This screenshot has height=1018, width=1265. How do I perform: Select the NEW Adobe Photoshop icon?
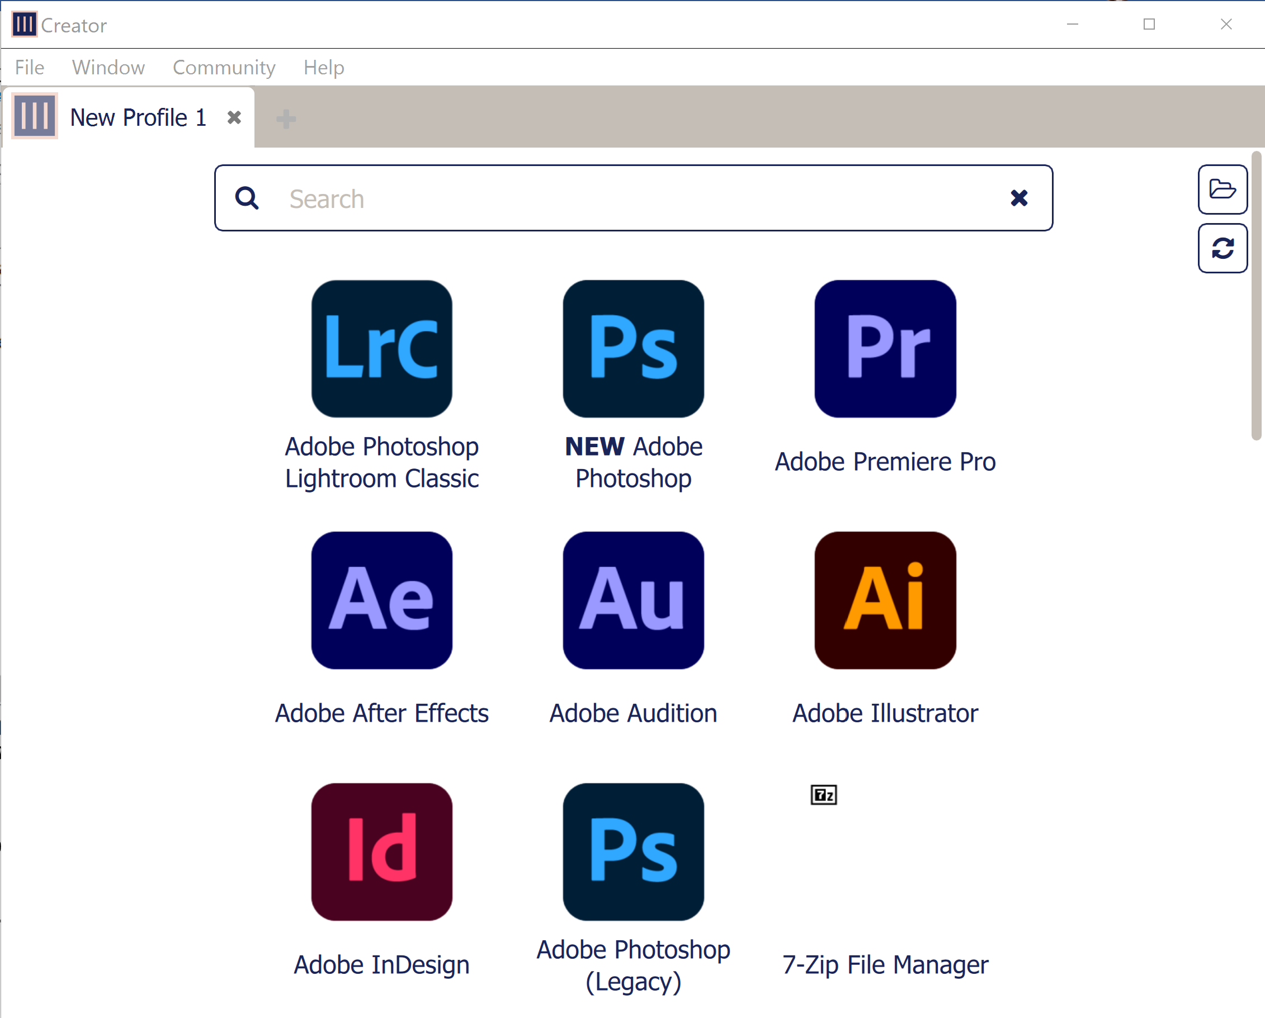coord(633,348)
